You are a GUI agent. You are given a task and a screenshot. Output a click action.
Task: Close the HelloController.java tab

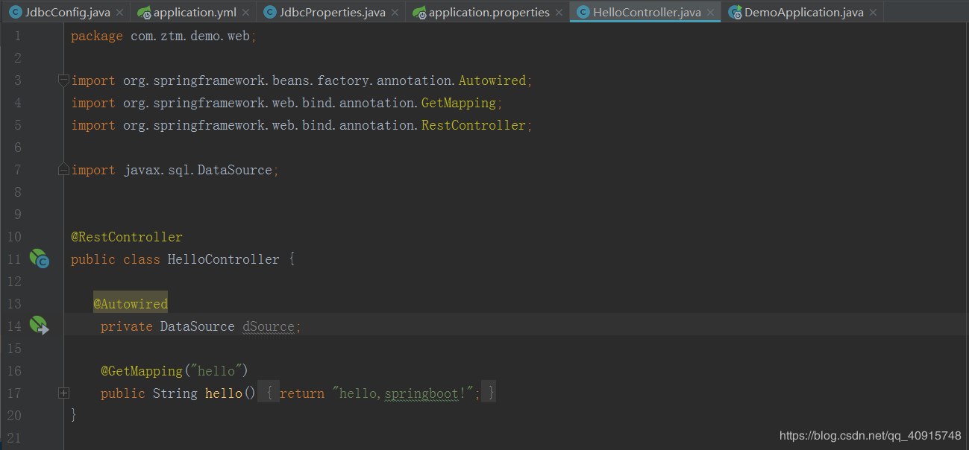(x=710, y=13)
